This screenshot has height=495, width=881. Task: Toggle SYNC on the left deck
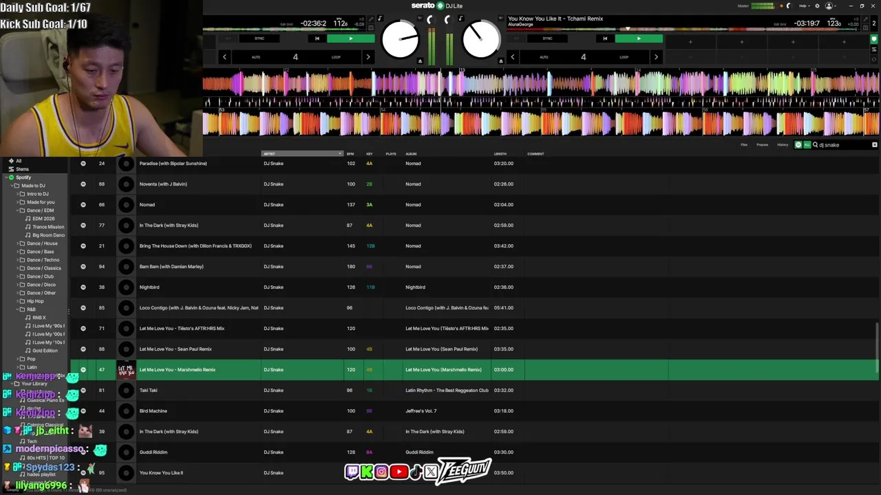click(x=259, y=38)
